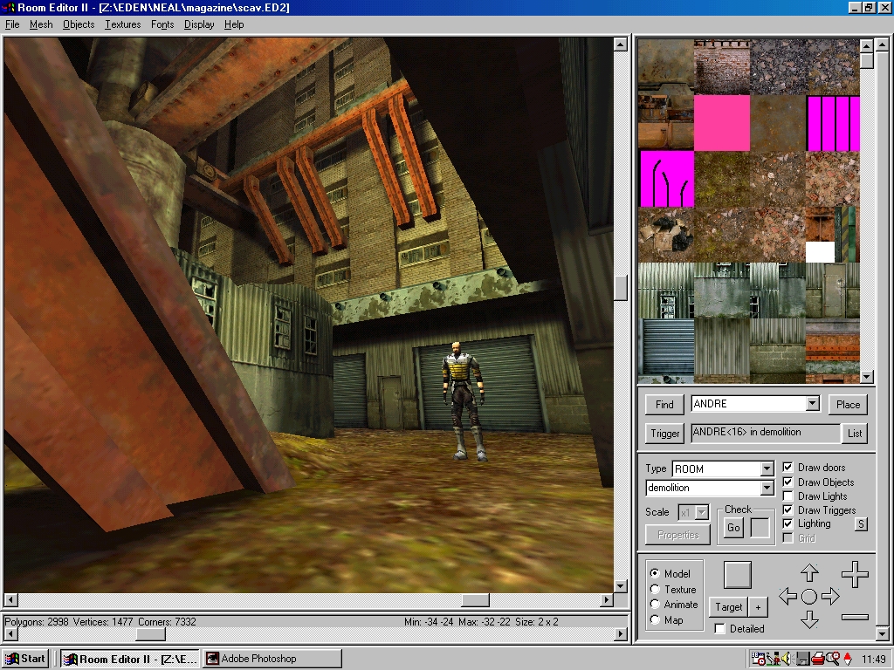
Task: Click the speaker volume tray icon
Action: tap(787, 659)
